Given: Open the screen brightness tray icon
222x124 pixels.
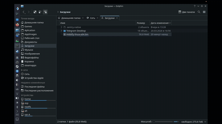Looking at the screenshot, I should point(17,103).
